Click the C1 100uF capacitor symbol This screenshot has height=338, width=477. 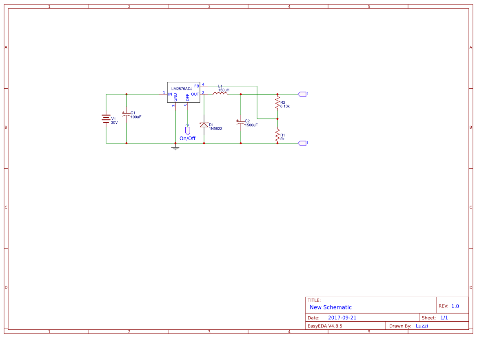pos(126,114)
